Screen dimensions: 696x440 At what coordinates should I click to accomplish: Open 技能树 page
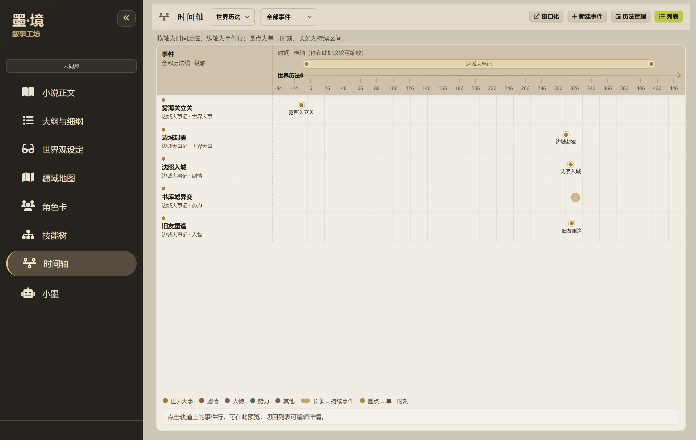point(71,235)
